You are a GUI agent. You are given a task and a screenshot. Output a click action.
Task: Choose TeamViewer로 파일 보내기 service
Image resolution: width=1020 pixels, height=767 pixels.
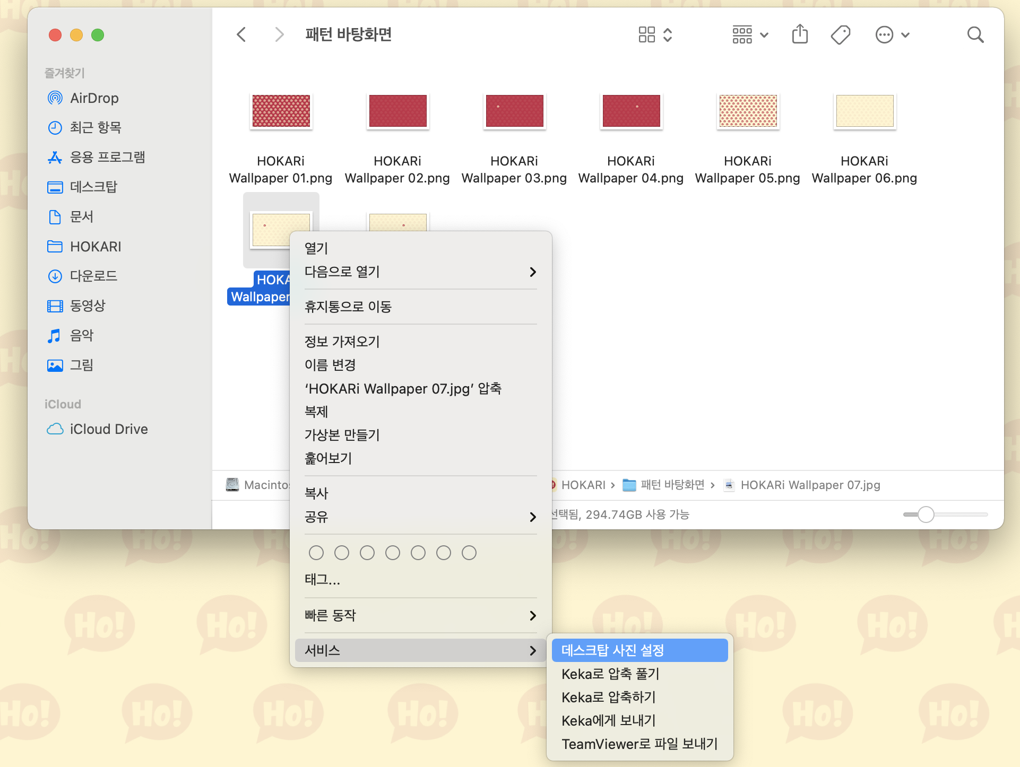coord(639,744)
